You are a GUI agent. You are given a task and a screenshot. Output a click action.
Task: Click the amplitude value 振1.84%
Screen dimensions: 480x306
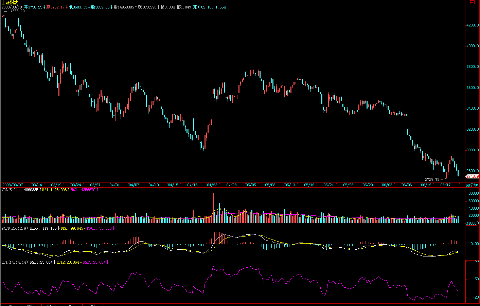click(x=184, y=7)
